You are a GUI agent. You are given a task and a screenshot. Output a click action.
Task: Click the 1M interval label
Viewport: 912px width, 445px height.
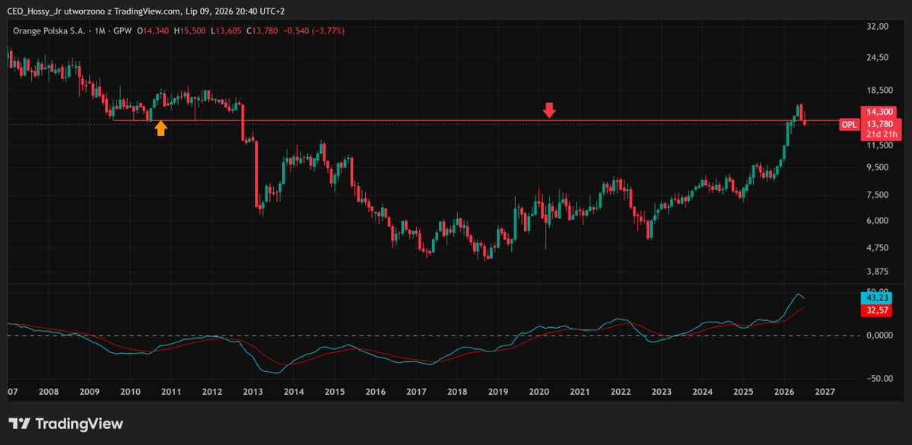coord(101,31)
